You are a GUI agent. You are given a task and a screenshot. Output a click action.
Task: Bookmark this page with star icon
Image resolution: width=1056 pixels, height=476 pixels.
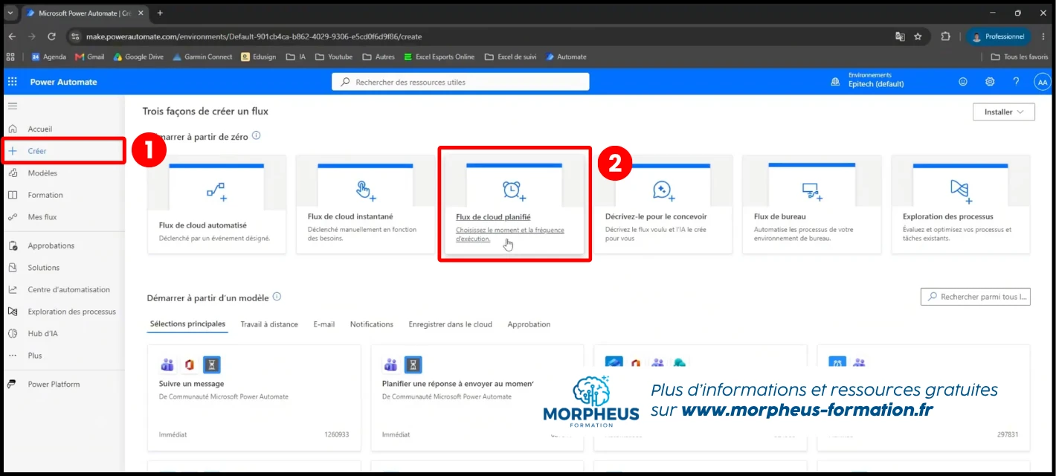[x=918, y=36]
